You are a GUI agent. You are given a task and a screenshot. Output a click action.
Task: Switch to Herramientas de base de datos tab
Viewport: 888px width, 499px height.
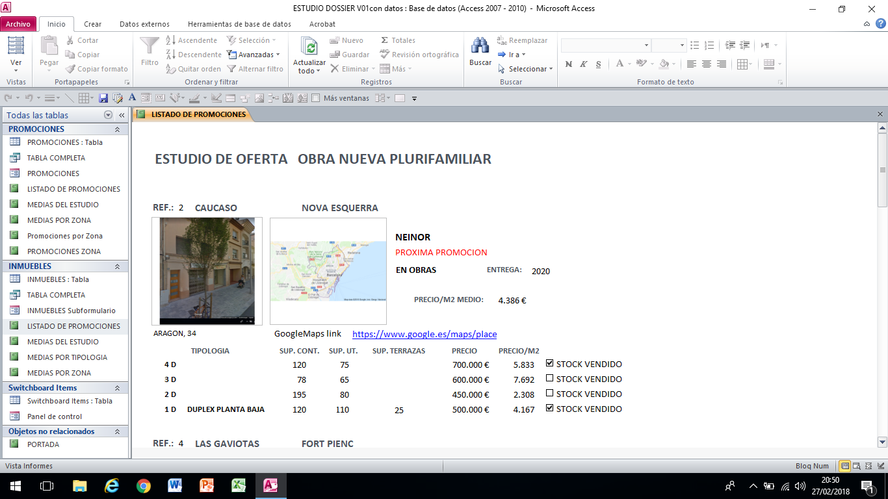239,24
